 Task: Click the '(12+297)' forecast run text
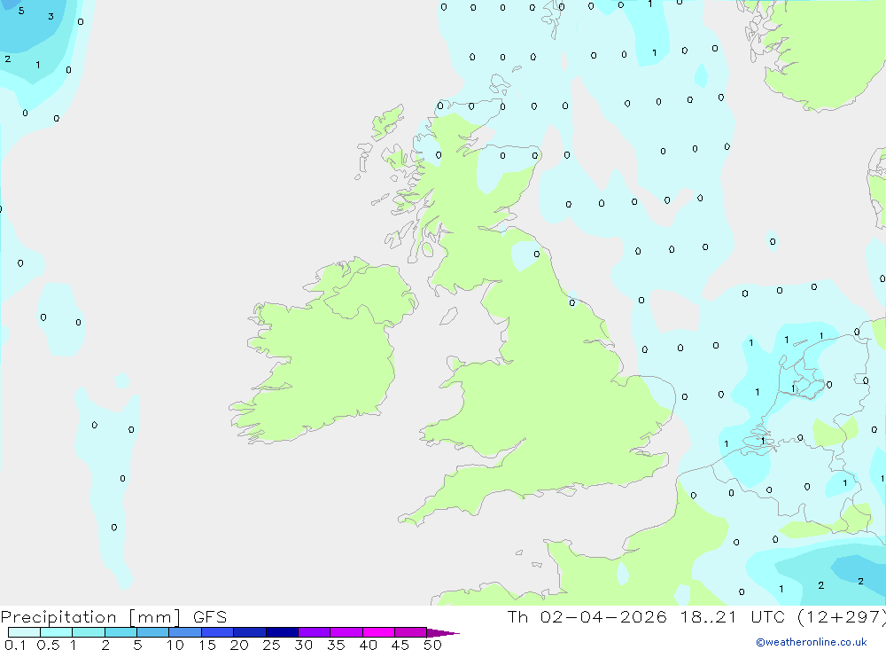coord(842,617)
